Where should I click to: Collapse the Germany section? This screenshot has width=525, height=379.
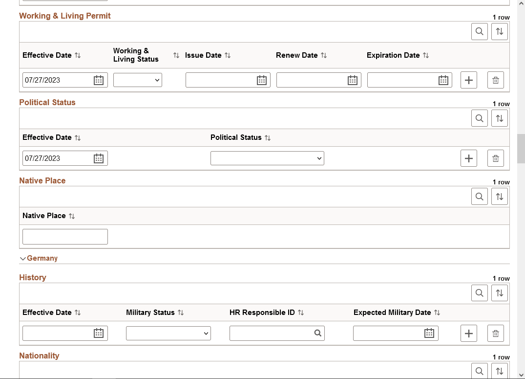(x=22, y=258)
